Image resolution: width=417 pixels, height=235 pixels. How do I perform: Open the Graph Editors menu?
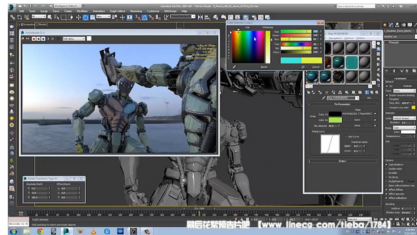pyautogui.click(x=118, y=11)
